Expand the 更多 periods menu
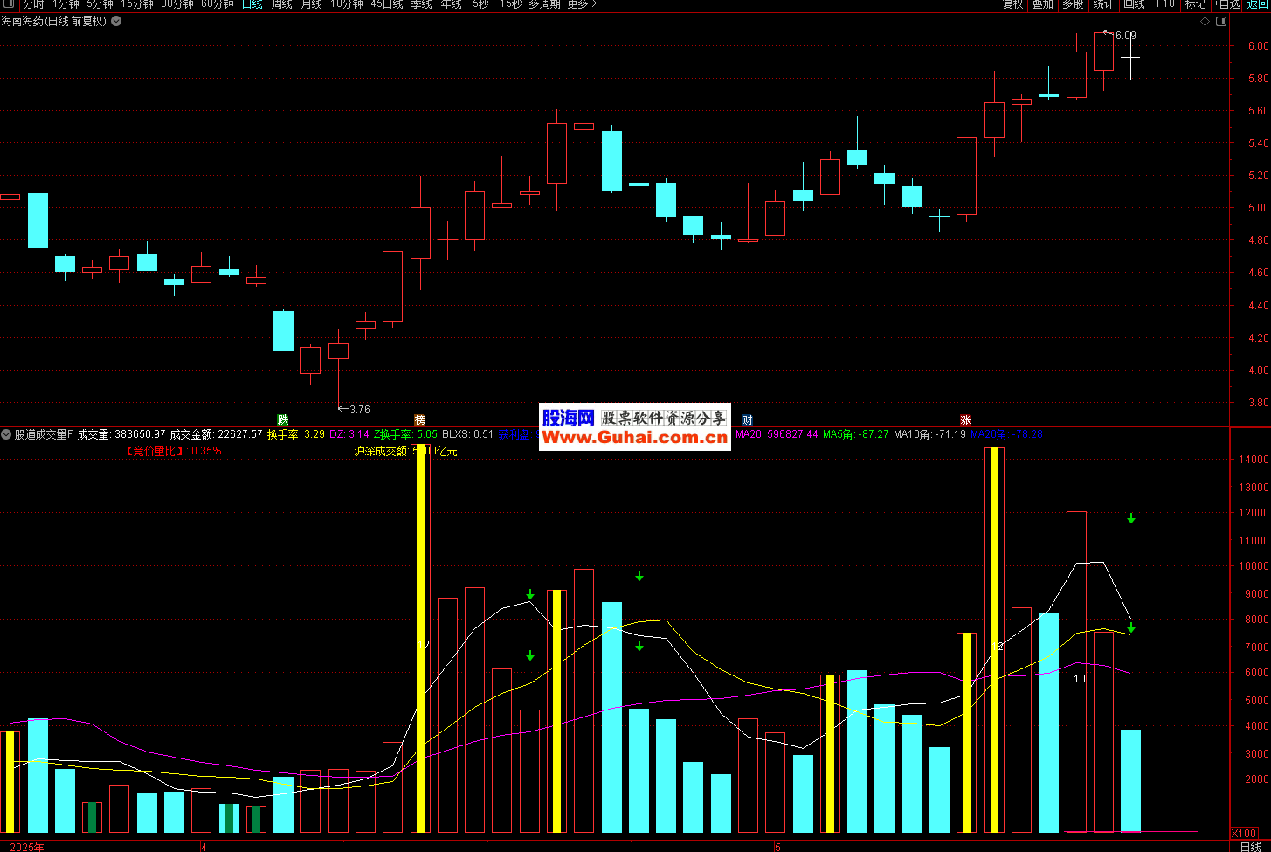 [582, 4]
